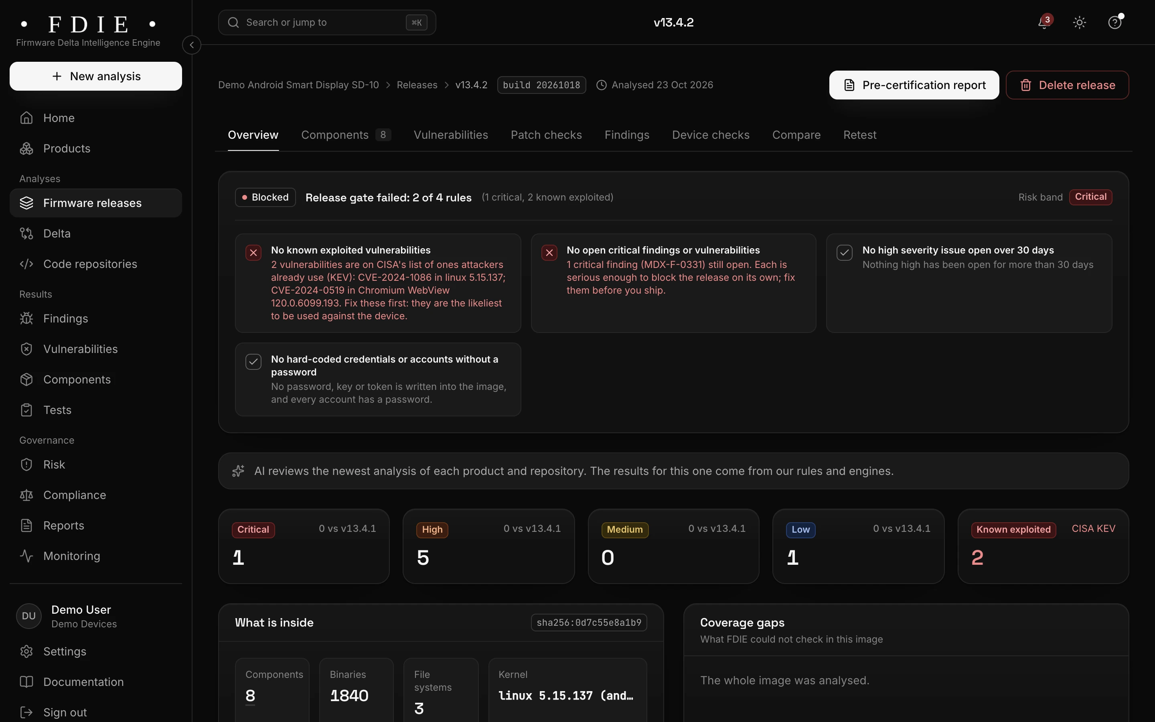The image size is (1155, 722).
Task: Click the sha256:0d7c55e8a1b9 hash label
Action: pyautogui.click(x=589, y=623)
